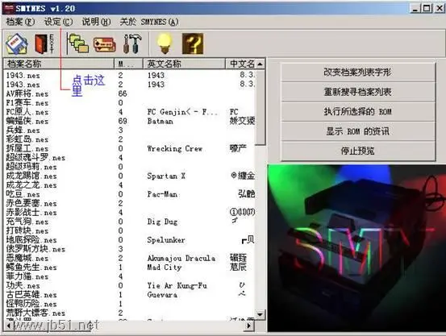Select 超级魂斗罗.nes in the file list
Image resolution: width=446 pixels, height=336 pixels.
[35, 157]
